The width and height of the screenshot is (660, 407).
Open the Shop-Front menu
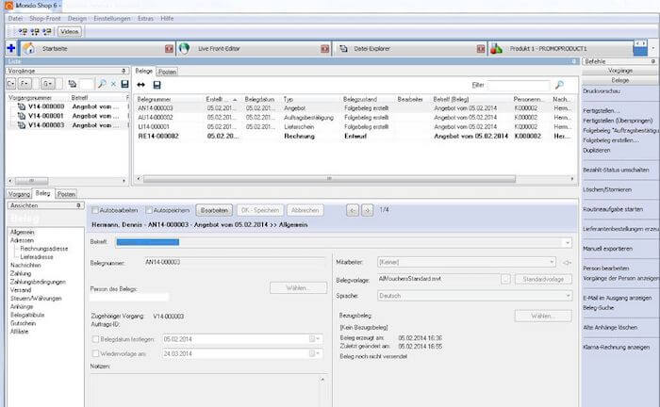tap(45, 19)
